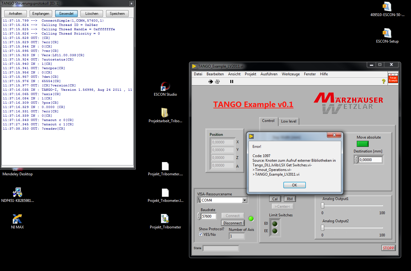This screenshot has width=411, height=271.
Task: Click the State text field
Action: pos(220,248)
